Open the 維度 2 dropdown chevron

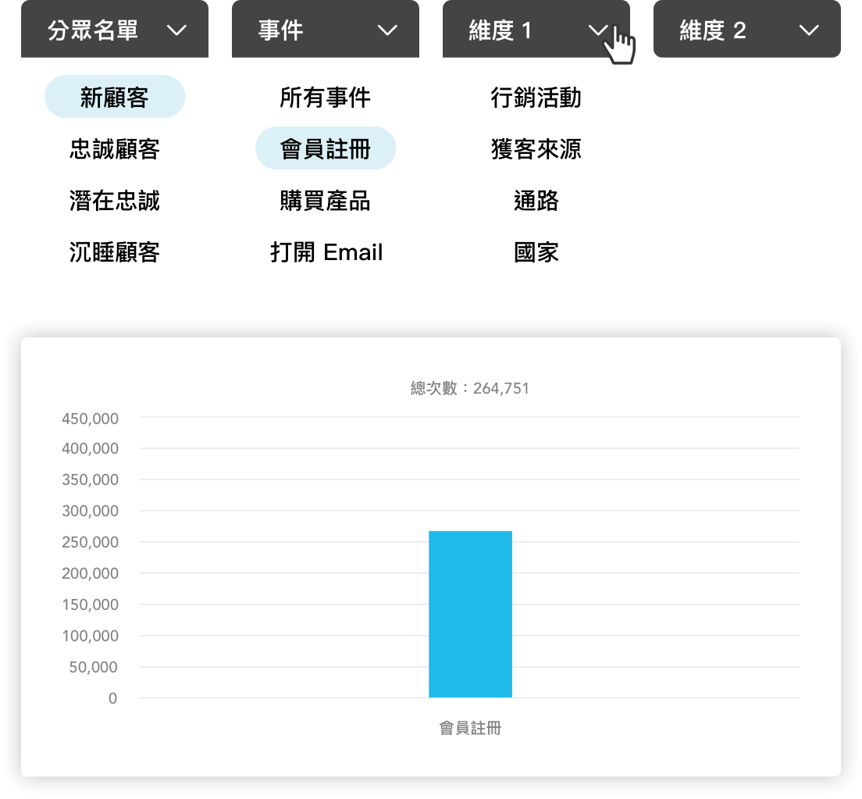pos(810,30)
